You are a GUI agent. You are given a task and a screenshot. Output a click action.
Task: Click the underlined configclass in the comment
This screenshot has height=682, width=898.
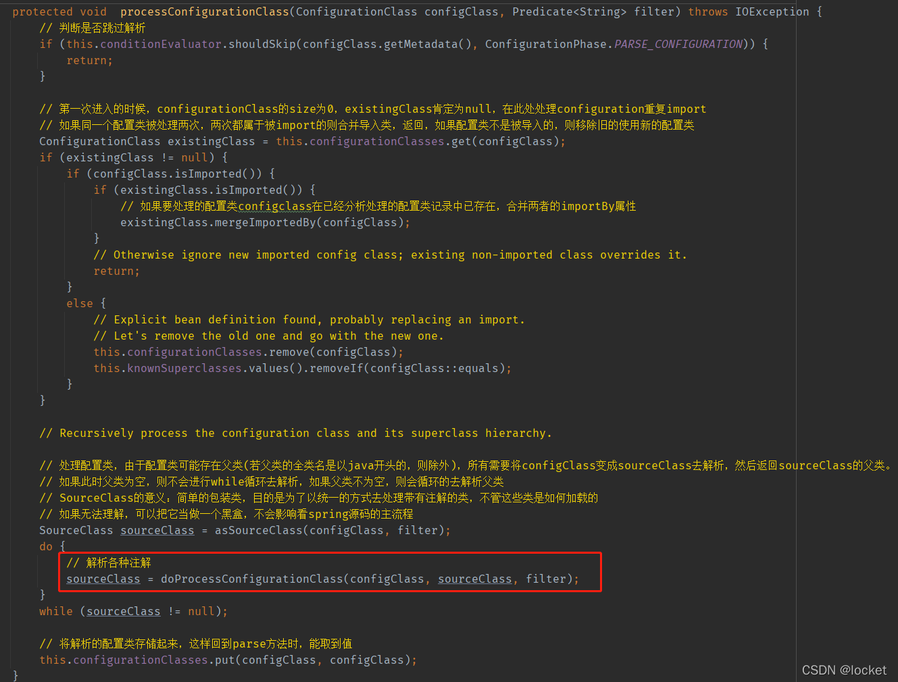tap(274, 206)
